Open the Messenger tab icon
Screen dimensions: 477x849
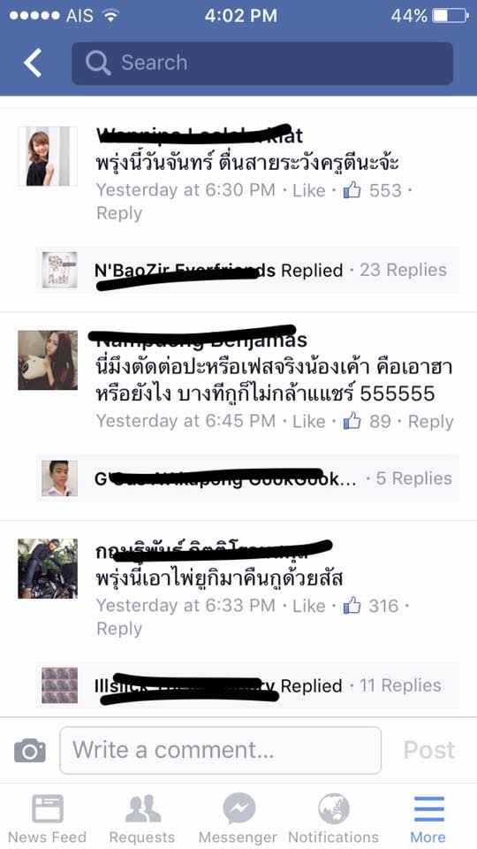[238, 809]
